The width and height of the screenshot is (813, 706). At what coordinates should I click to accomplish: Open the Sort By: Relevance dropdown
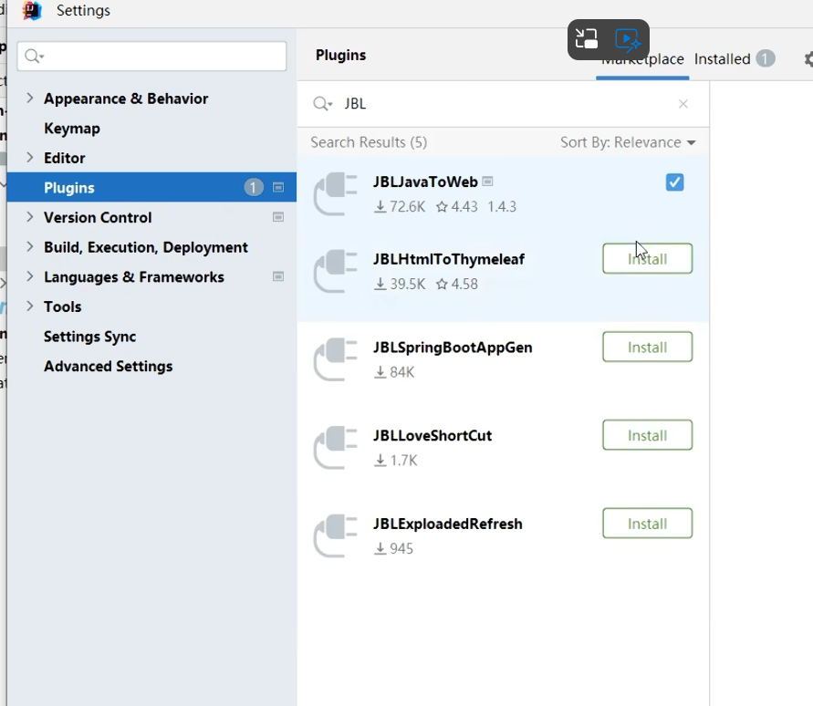628,142
